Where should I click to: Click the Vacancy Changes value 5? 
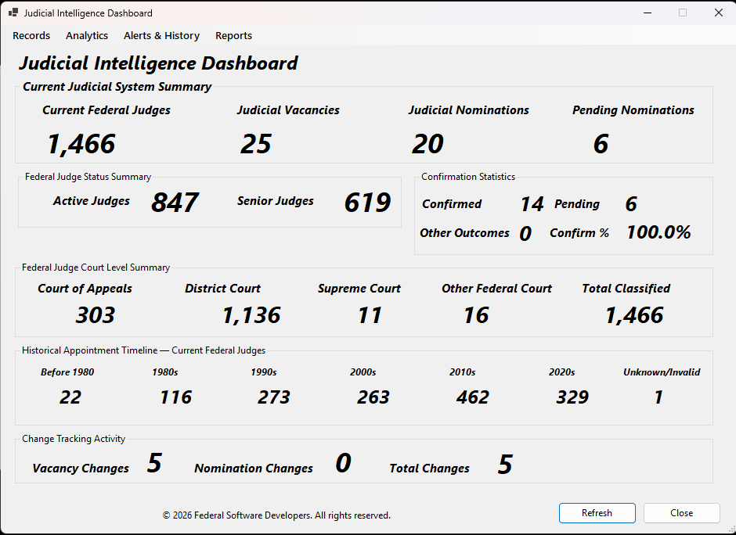coord(154,463)
